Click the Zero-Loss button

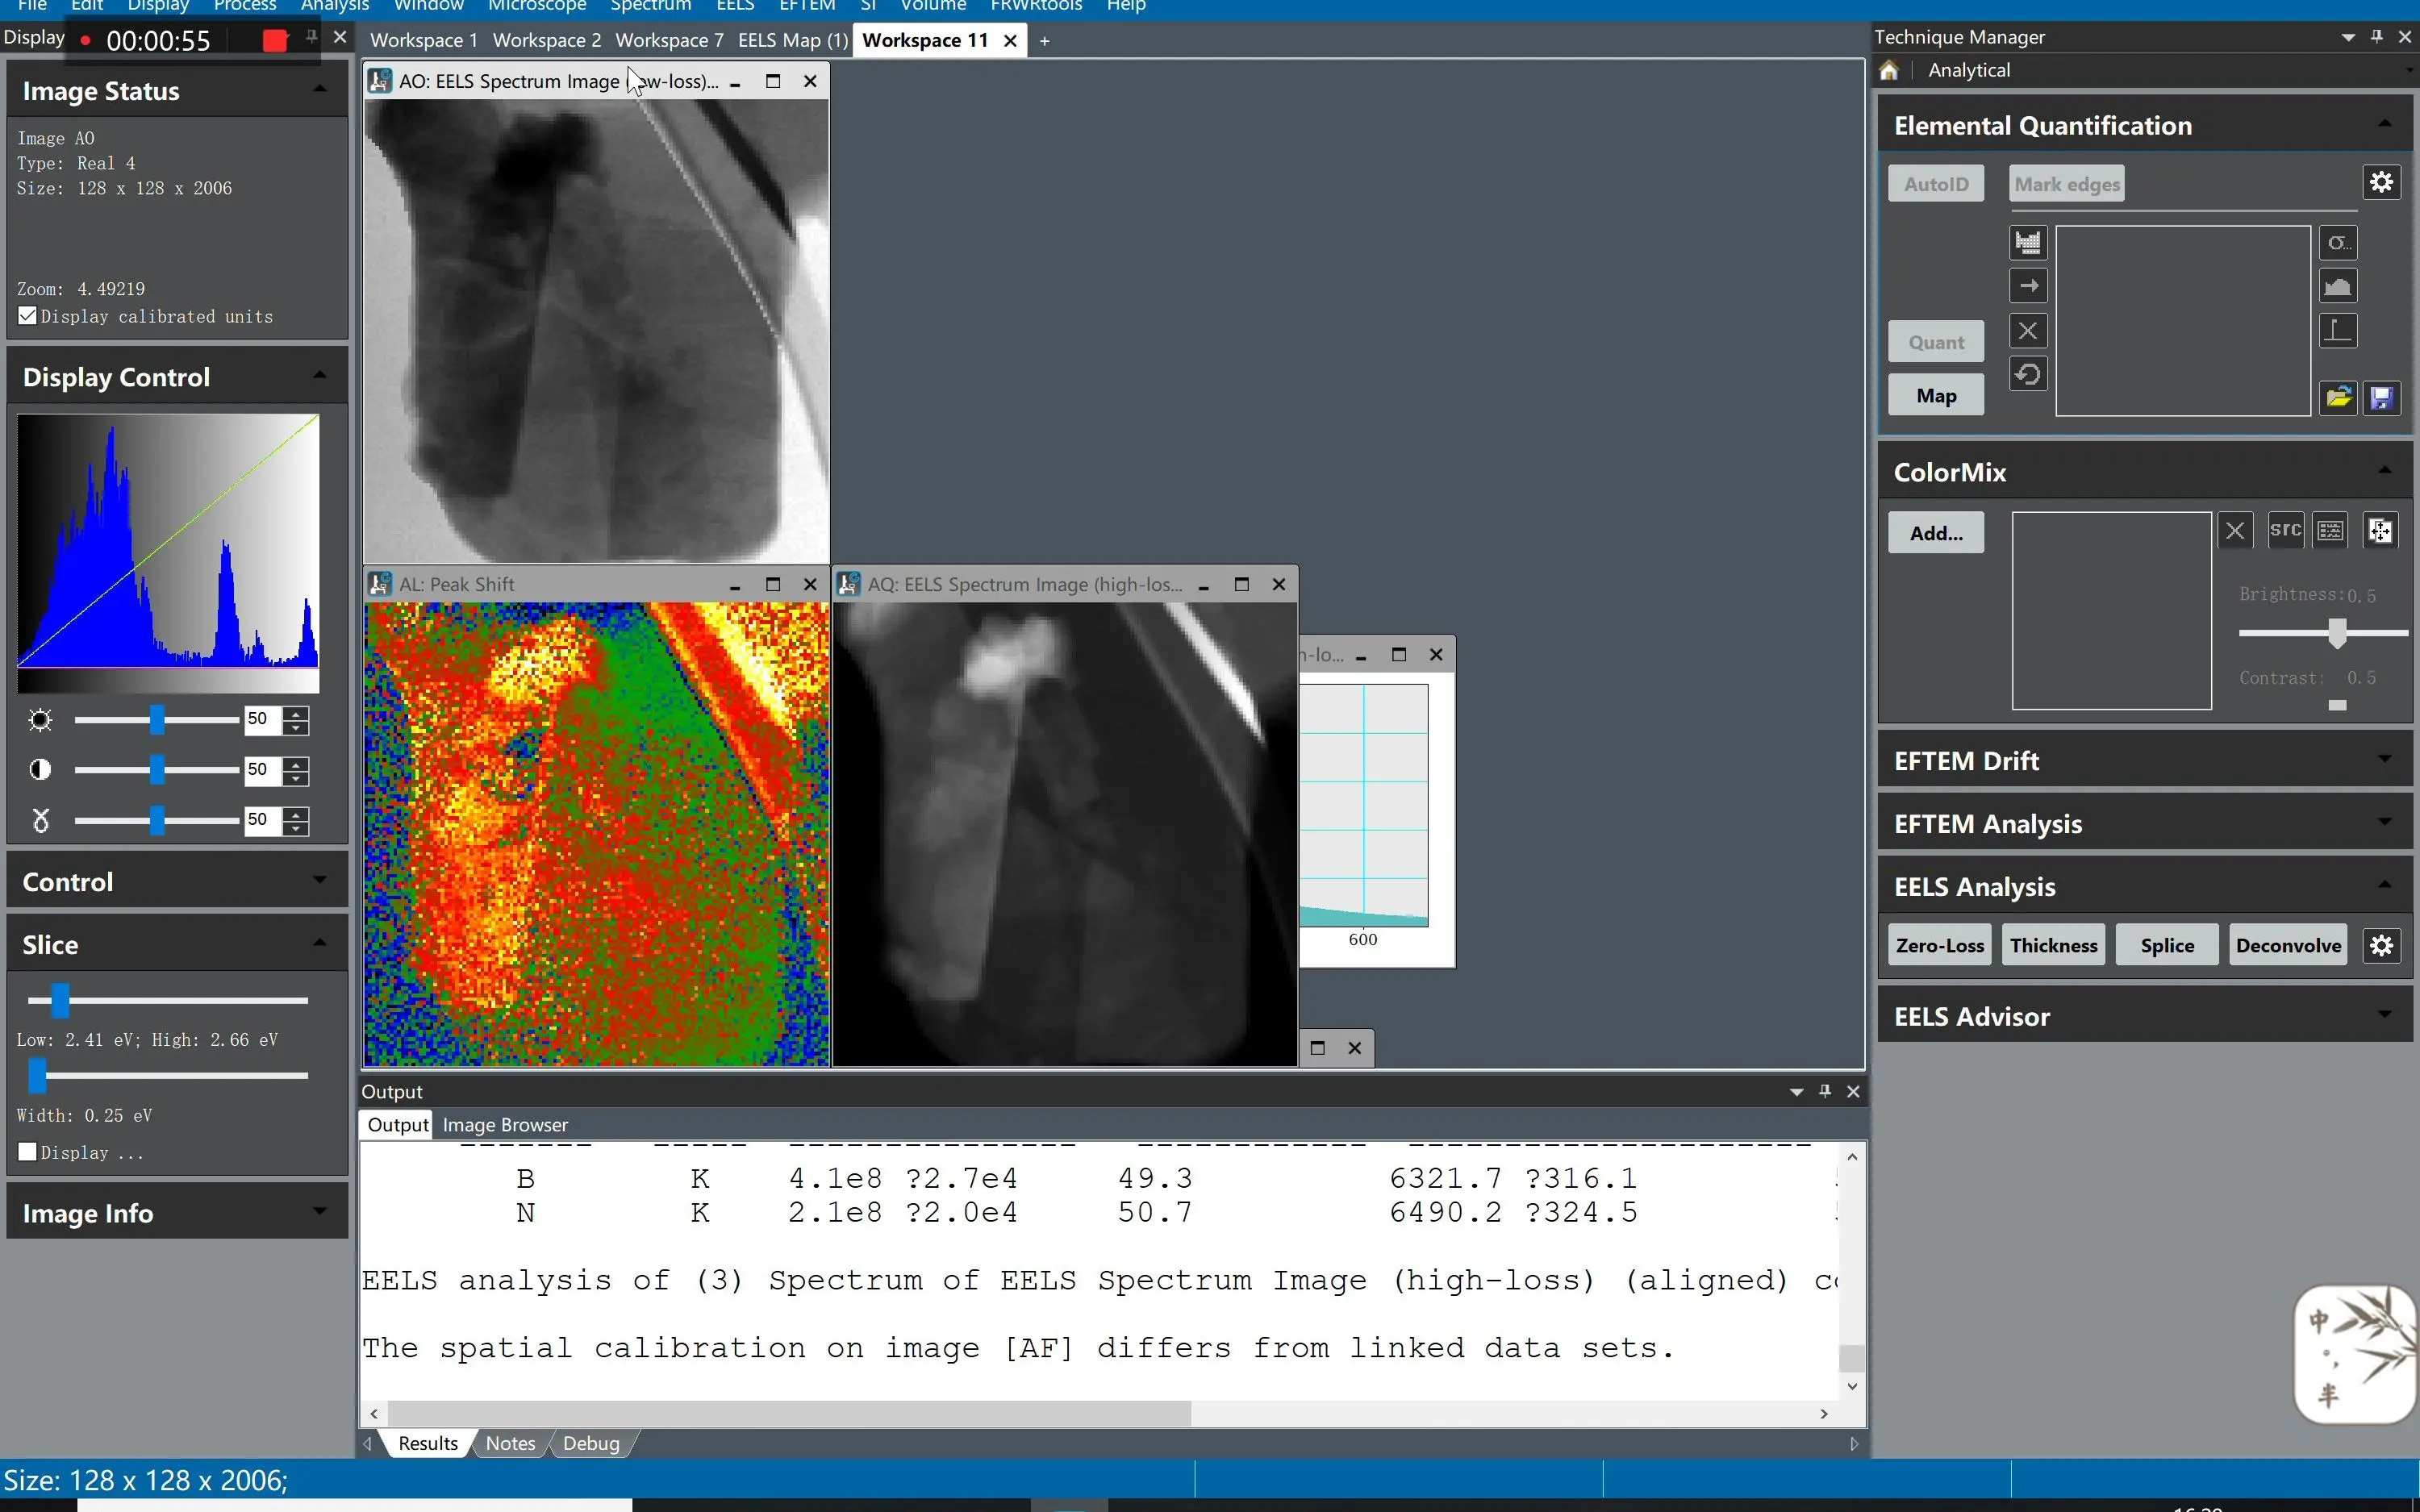(x=1939, y=945)
